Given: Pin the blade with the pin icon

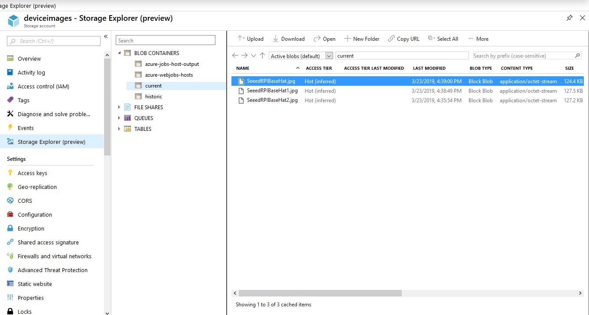Looking at the screenshot, I should (569, 18).
